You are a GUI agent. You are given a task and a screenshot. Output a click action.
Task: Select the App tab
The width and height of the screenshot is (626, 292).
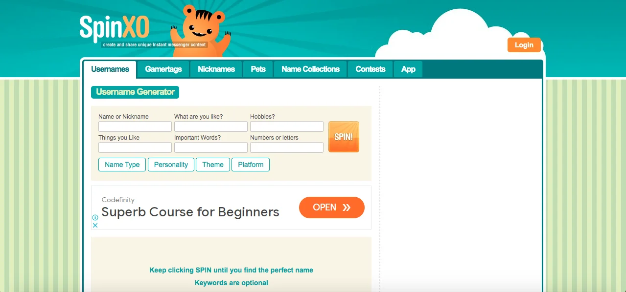pos(408,69)
